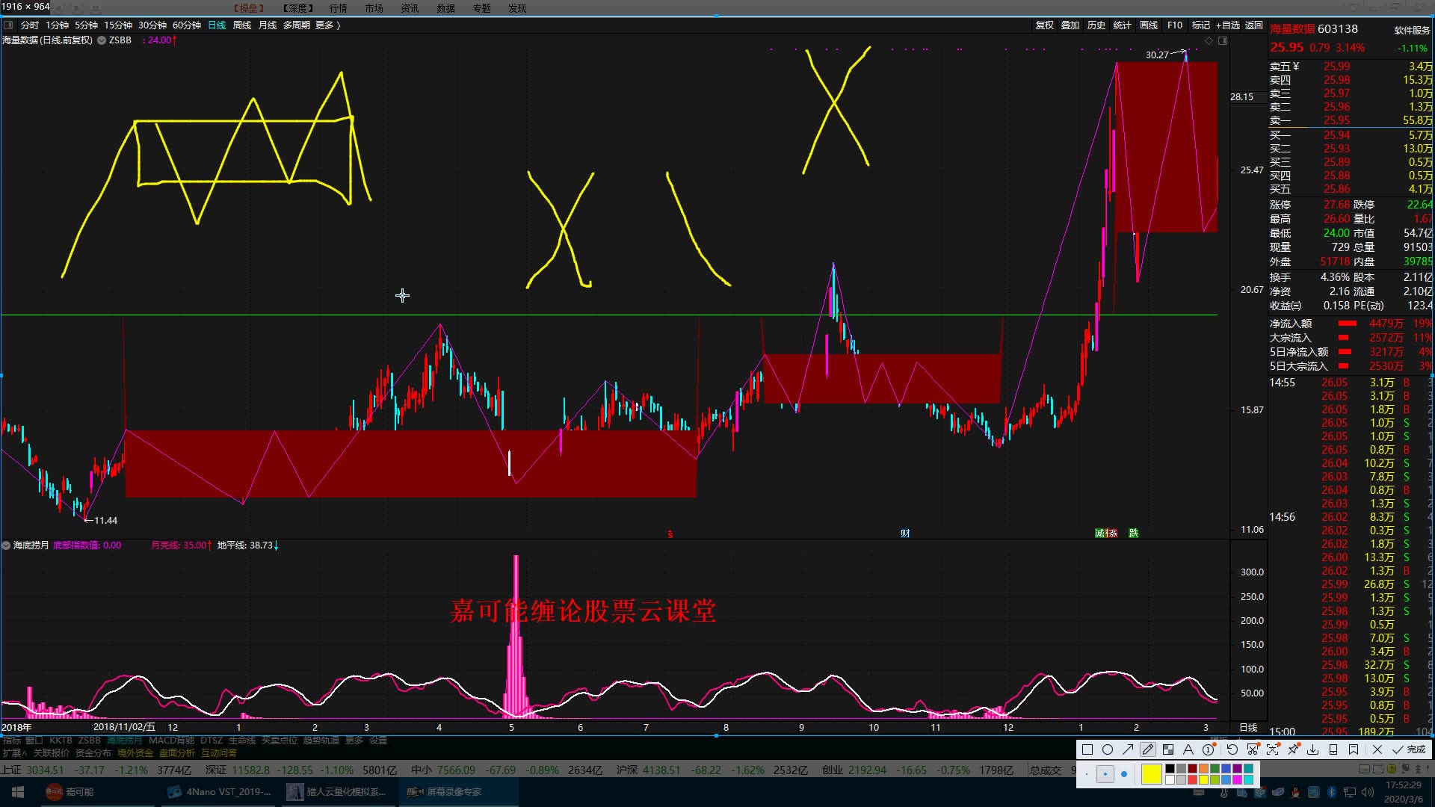Image resolution: width=1435 pixels, height=807 pixels.
Task: Select the KKTB indicator tab
Action: pos(61,740)
